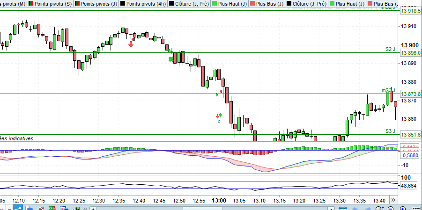Click the horizontal scrollbar thumb

coord(203,209)
